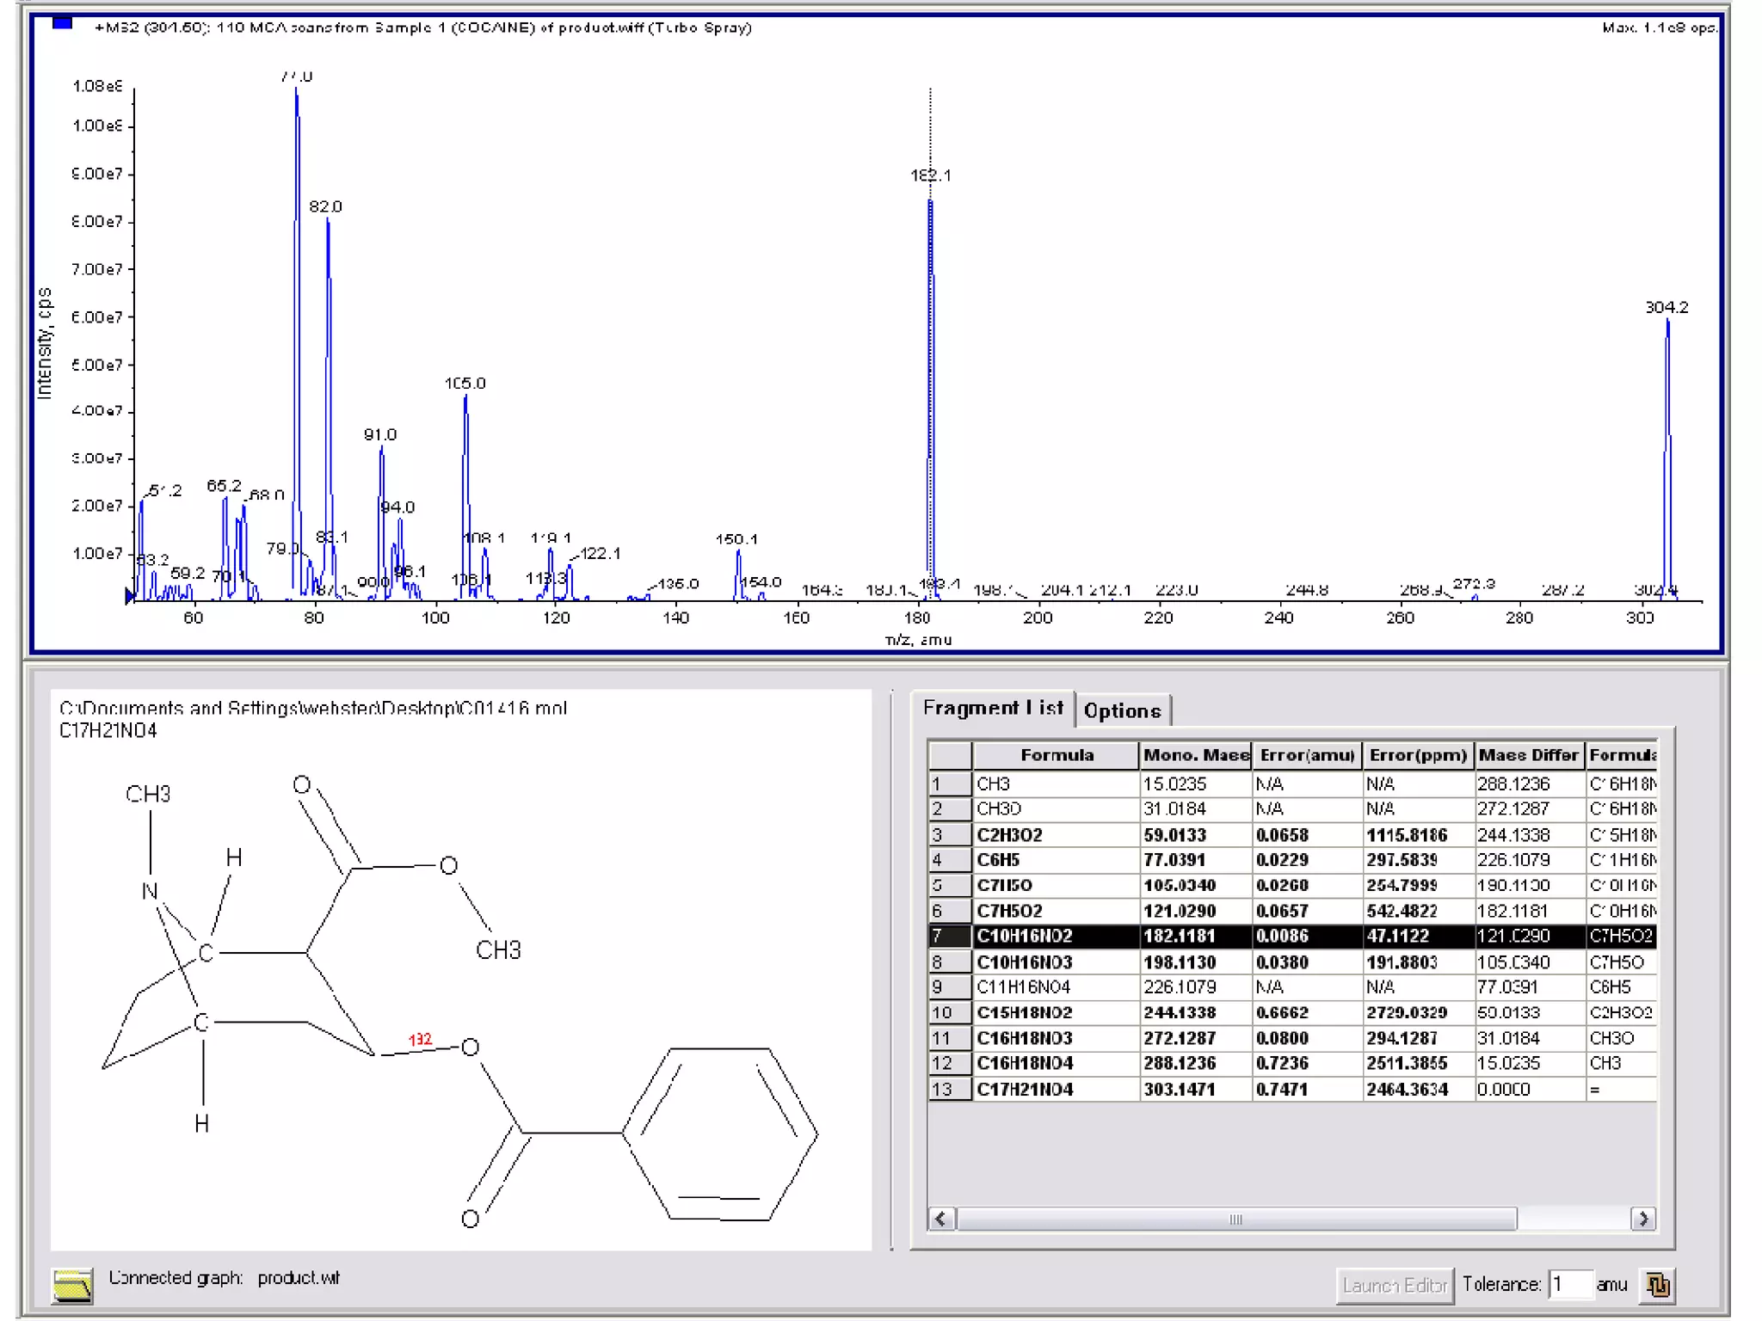Click left arrow of fragment list scrollbar
This screenshot has width=1762, height=1321.
(x=941, y=1219)
